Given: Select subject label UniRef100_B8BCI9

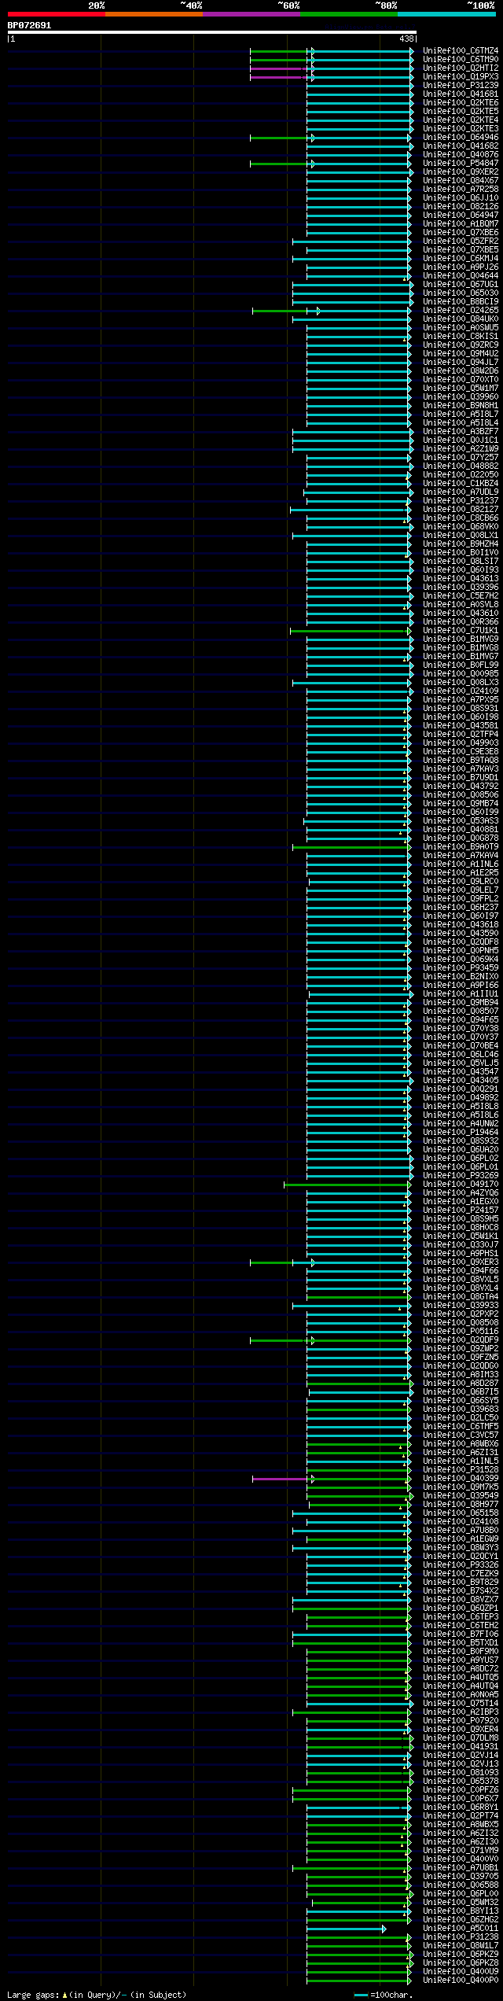Looking at the screenshot, I should coord(461,302).
